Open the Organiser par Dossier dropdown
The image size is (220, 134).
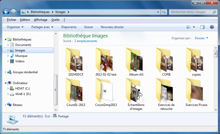(x=201, y=38)
